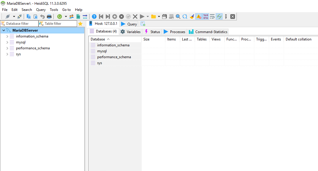Switch to the Query tab
The width and height of the screenshot is (318, 171).
tap(129, 24)
